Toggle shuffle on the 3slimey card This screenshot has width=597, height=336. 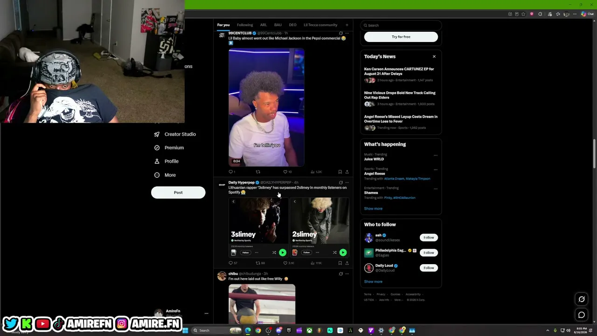click(274, 252)
